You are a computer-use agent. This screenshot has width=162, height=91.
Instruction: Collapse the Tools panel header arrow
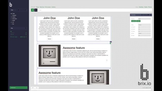pos(26,10)
